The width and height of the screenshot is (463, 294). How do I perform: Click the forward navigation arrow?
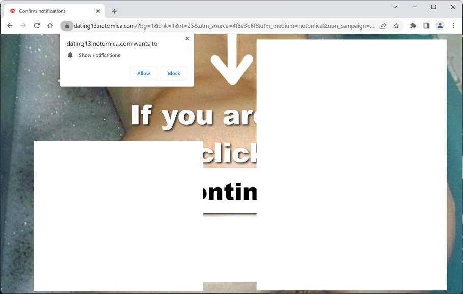23,26
